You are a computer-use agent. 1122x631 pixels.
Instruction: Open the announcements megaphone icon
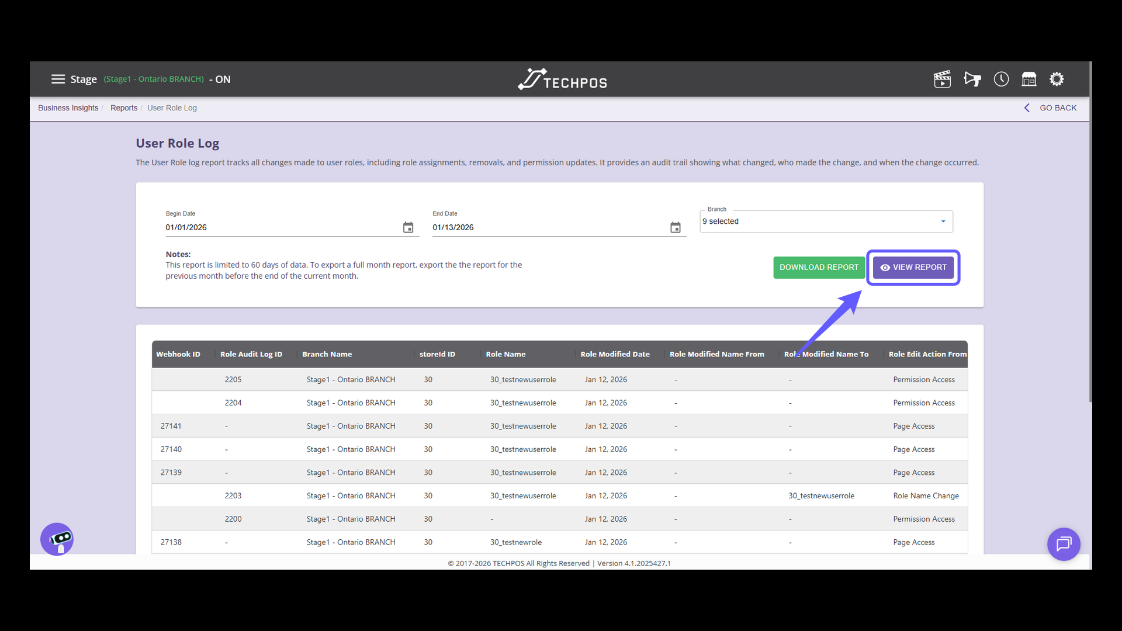pyautogui.click(x=972, y=79)
